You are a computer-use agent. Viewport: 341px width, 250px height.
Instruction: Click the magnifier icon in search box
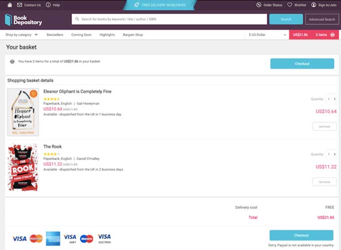pos(77,19)
